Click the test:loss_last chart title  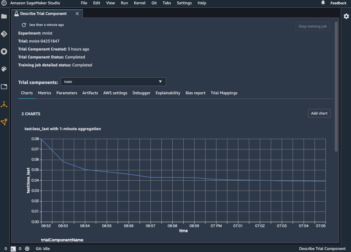tap(63, 129)
